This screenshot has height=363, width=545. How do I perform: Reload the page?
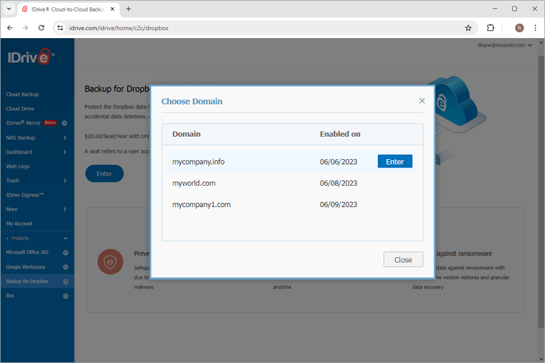pos(41,28)
